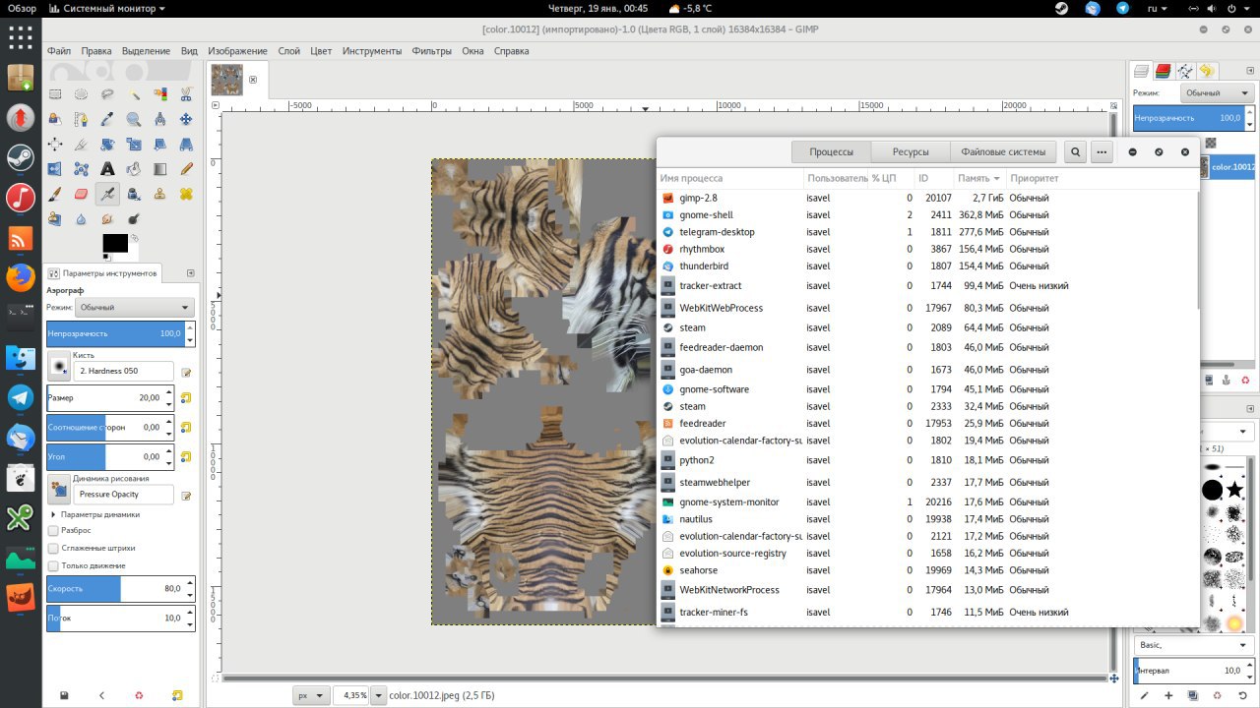The width and height of the screenshot is (1260, 708).
Task: Expand Параметры динамики section
Action: click(54, 514)
